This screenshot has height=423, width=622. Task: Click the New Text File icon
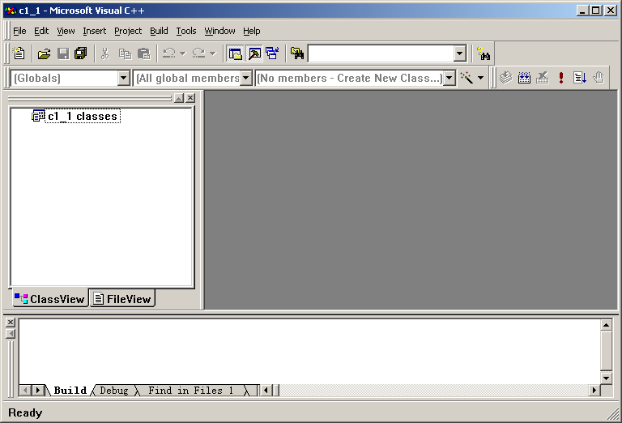click(19, 53)
